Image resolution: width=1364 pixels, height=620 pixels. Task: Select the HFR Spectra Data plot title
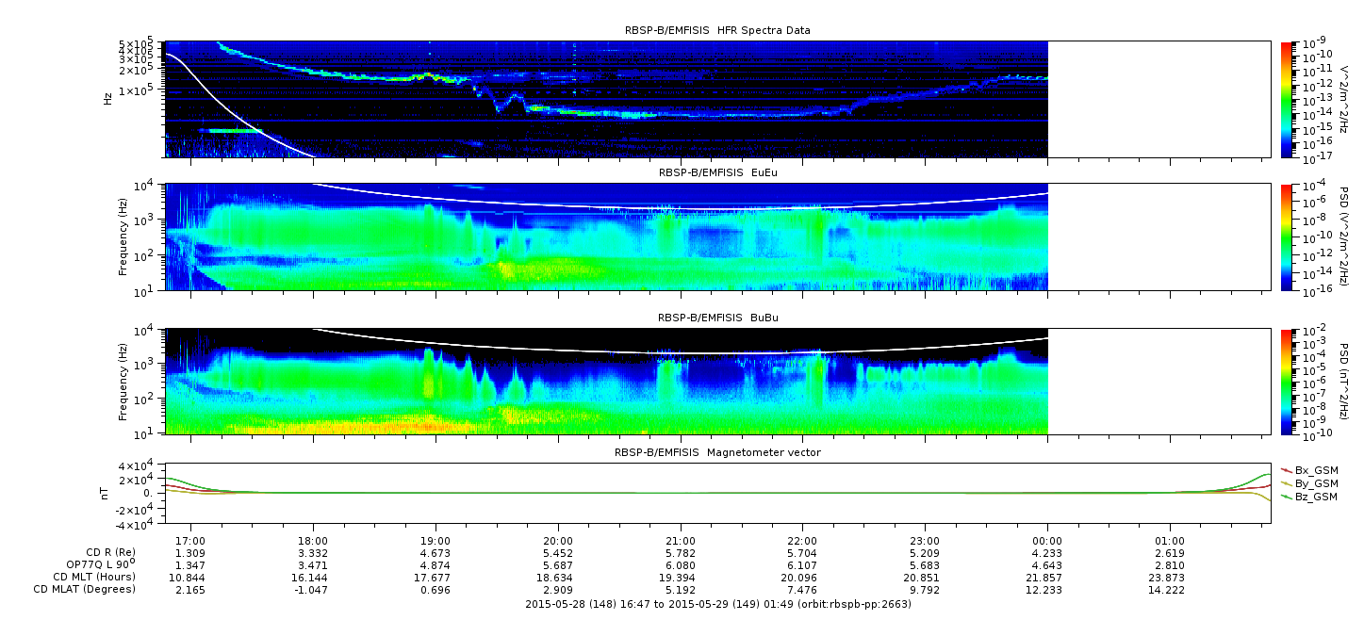pos(717,30)
